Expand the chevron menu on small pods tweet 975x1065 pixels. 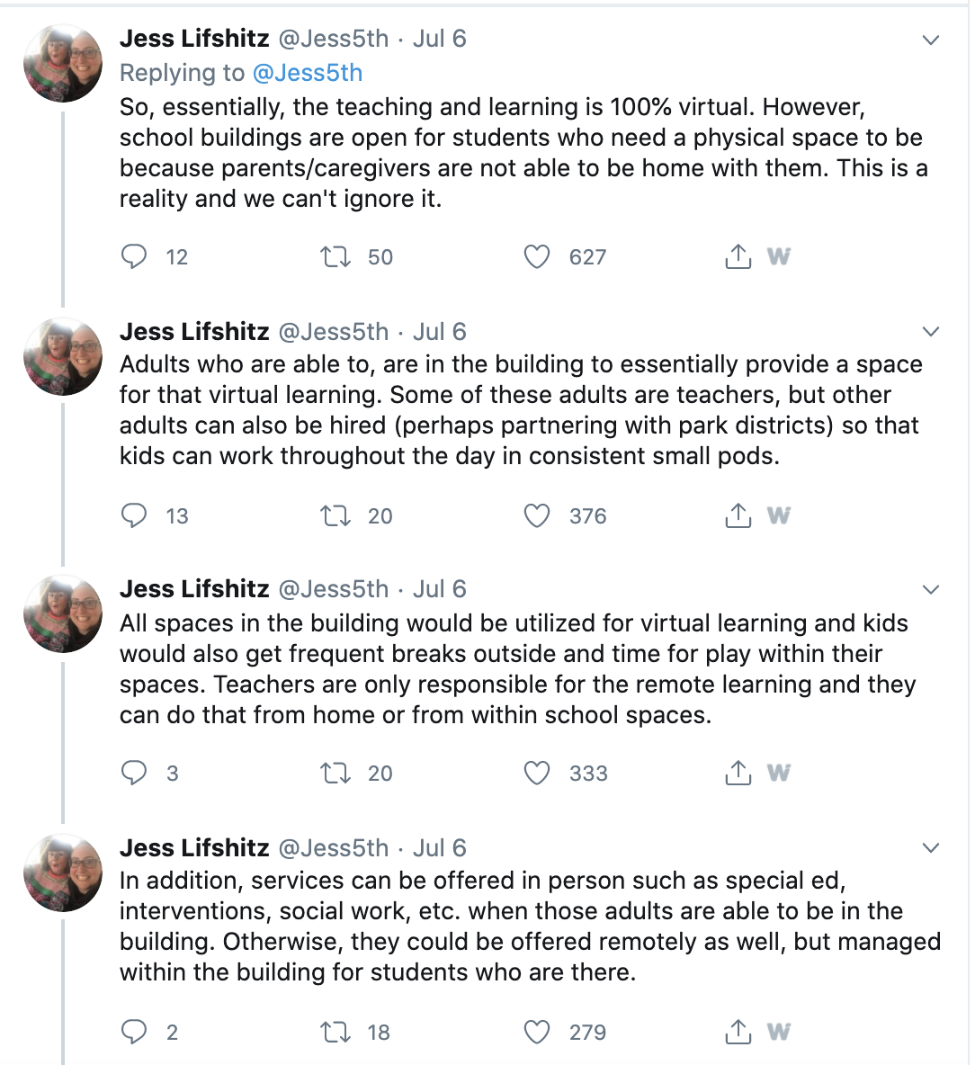tap(931, 331)
